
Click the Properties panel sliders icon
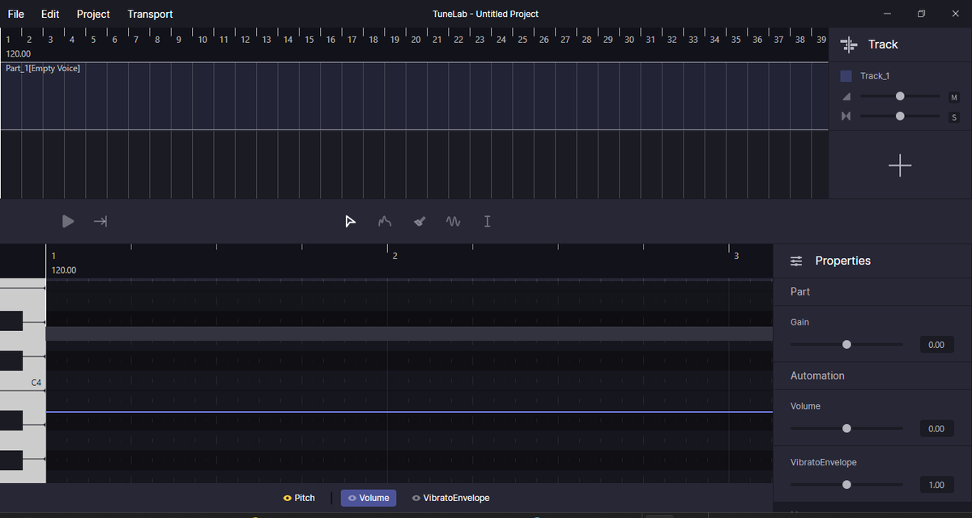pyautogui.click(x=796, y=261)
